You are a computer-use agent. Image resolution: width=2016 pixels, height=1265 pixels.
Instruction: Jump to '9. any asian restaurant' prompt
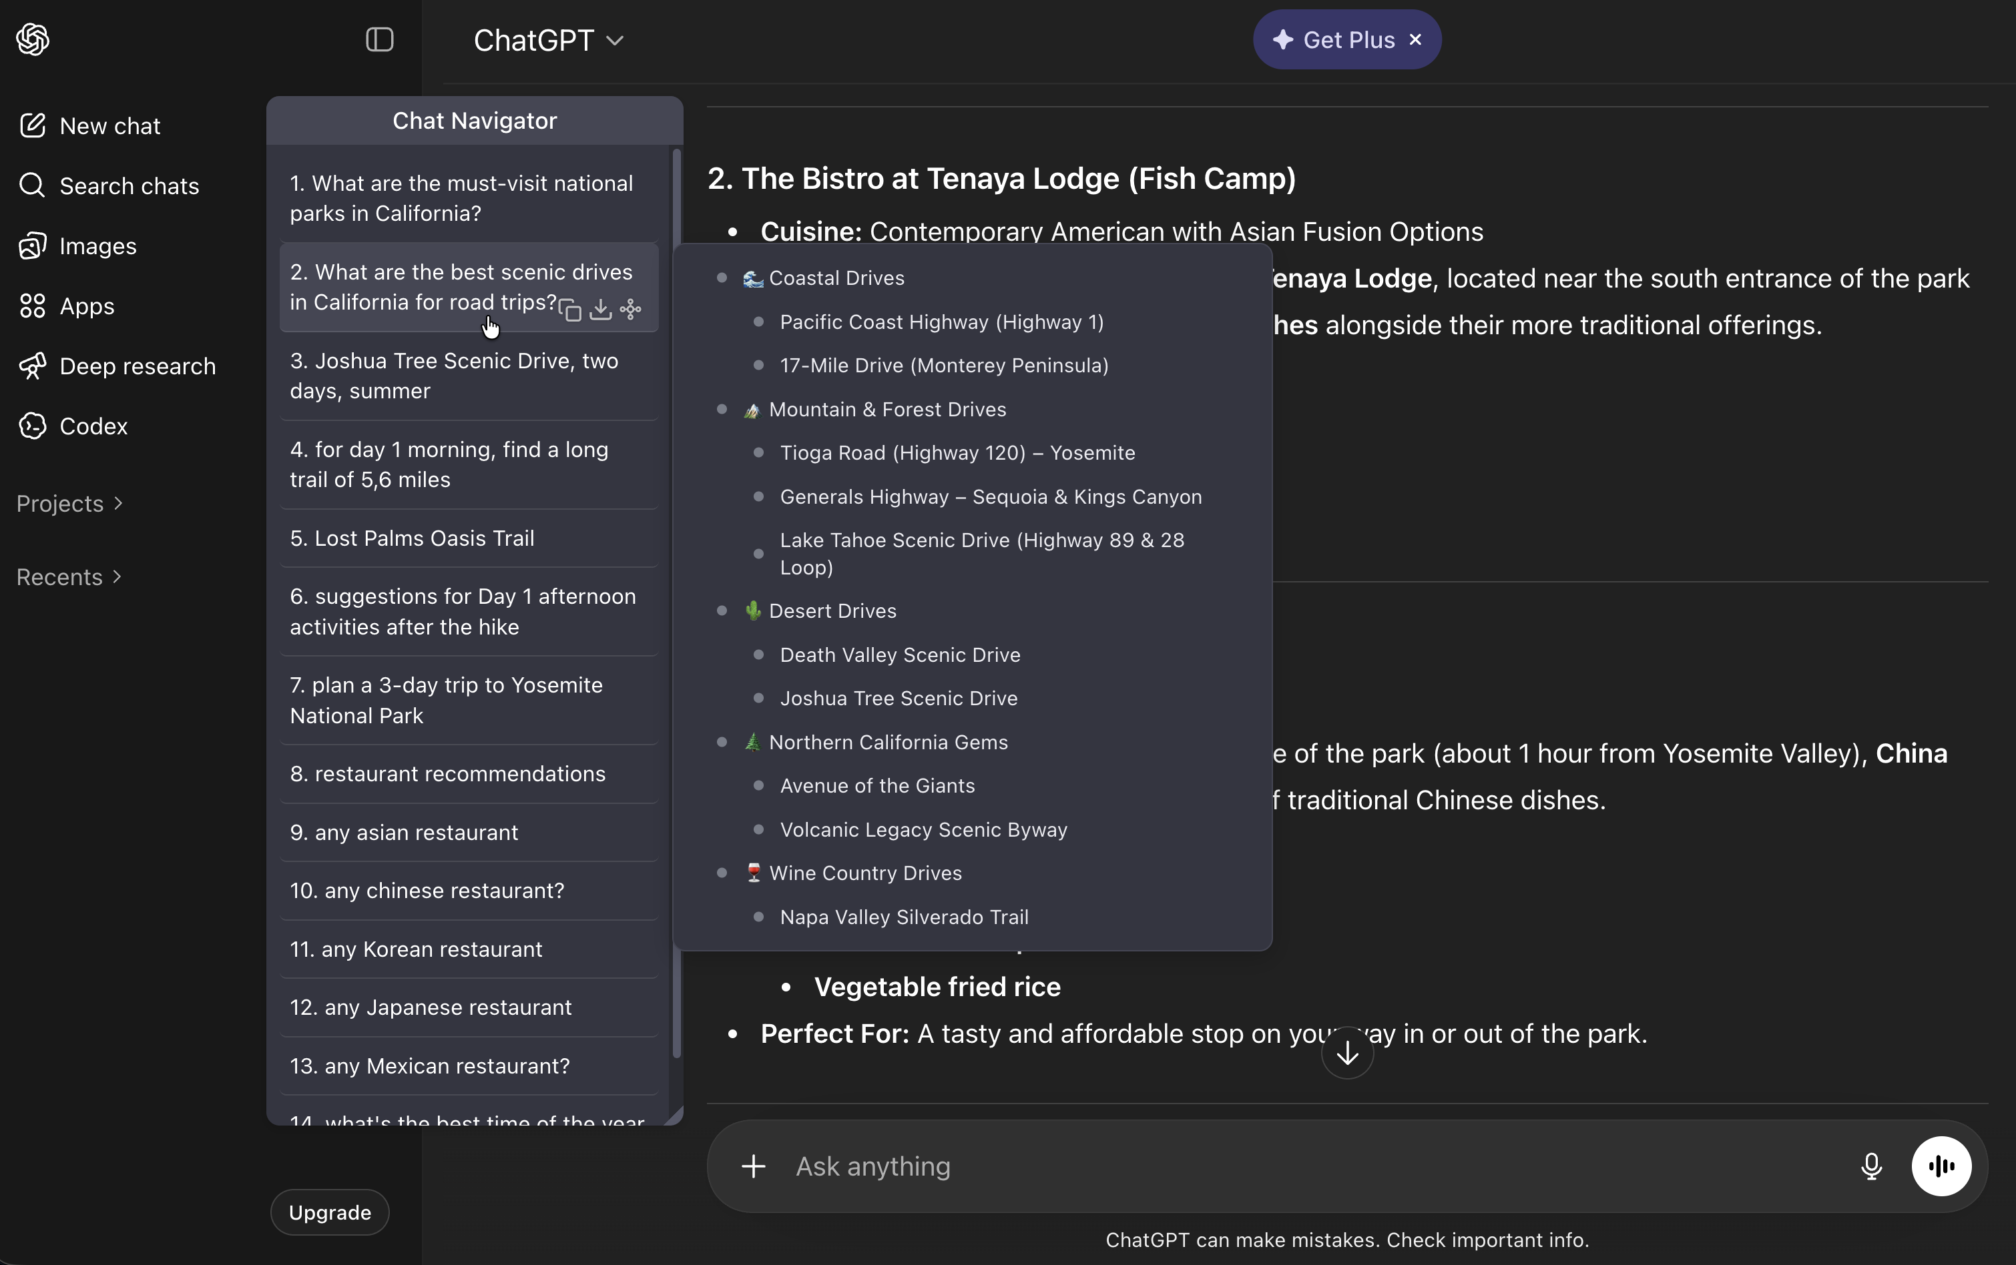(x=405, y=833)
